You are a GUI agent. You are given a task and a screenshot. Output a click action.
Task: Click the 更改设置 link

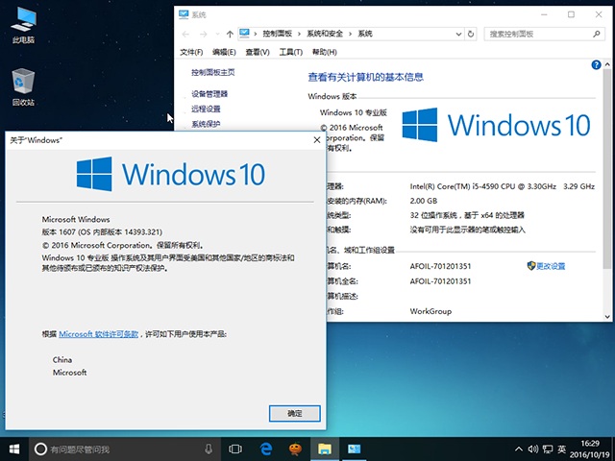(551, 266)
